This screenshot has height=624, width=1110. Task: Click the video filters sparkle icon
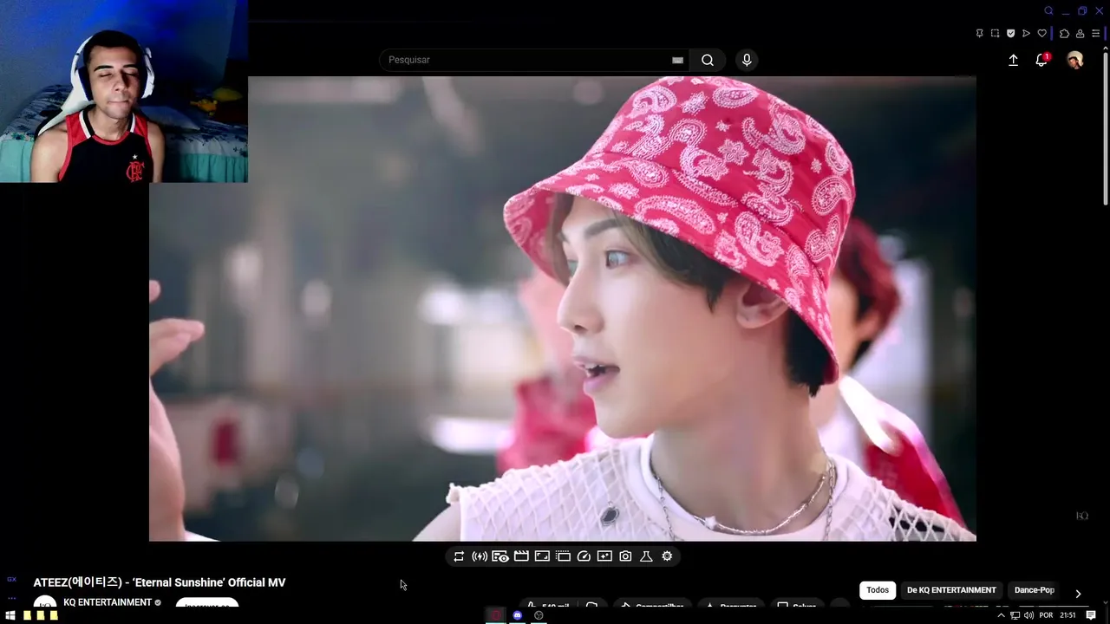tap(604, 556)
